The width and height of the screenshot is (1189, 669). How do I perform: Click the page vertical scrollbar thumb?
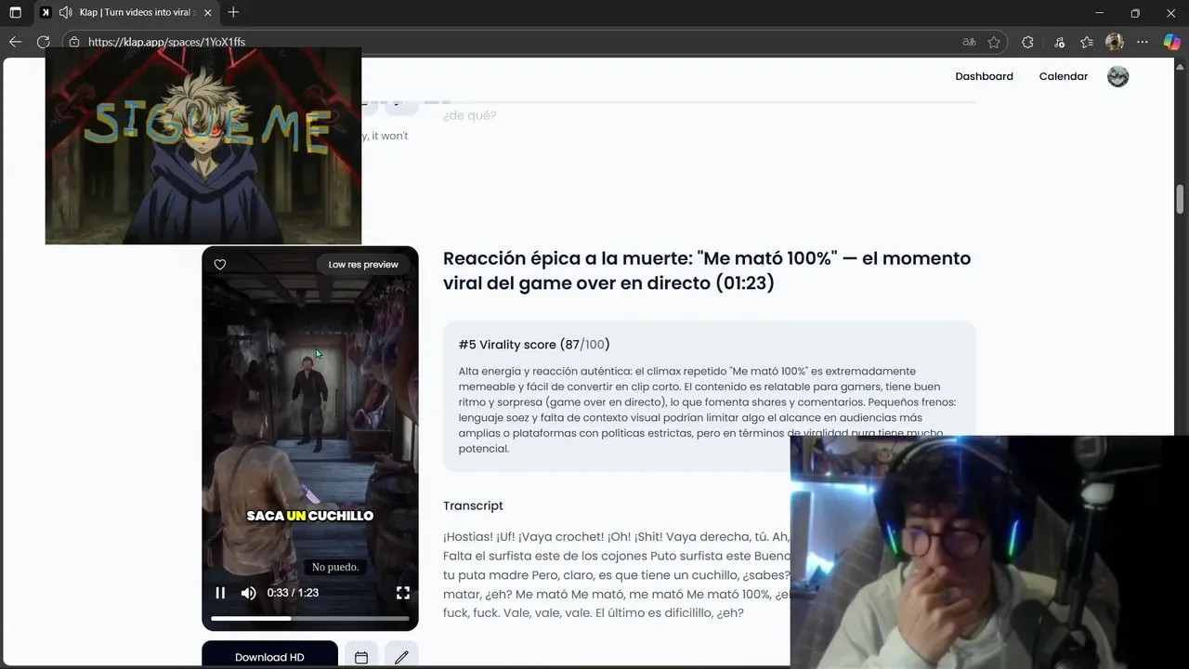pos(1181,199)
